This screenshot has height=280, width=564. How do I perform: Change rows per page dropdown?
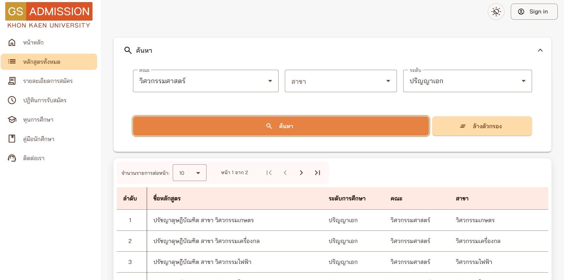point(189,173)
